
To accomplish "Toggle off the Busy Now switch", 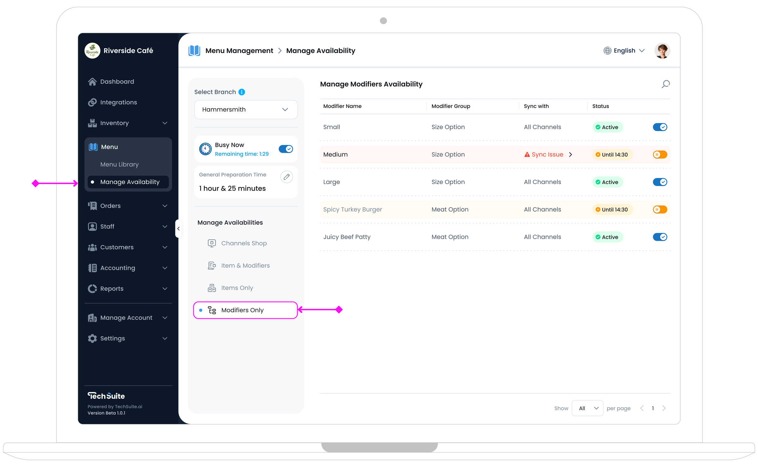I will (x=286, y=149).
